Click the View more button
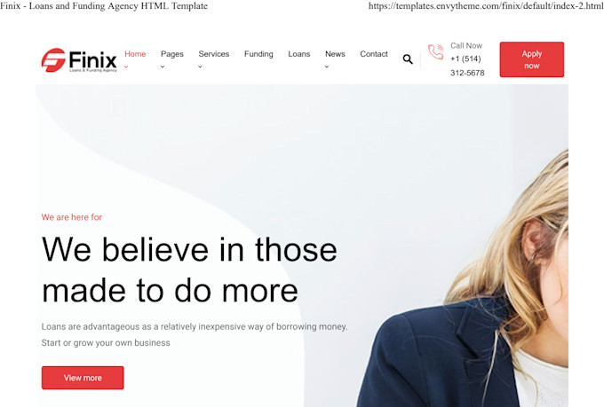604x407 pixels. click(83, 378)
